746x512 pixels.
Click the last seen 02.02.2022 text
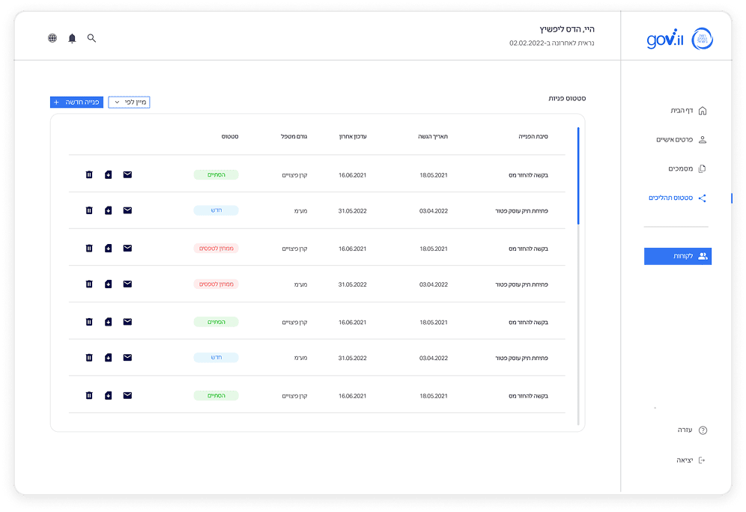coord(552,43)
